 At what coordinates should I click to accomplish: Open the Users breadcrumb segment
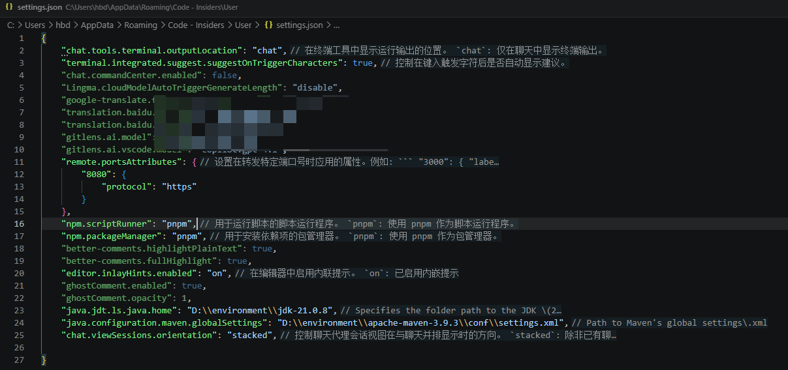tap(35, 25)
